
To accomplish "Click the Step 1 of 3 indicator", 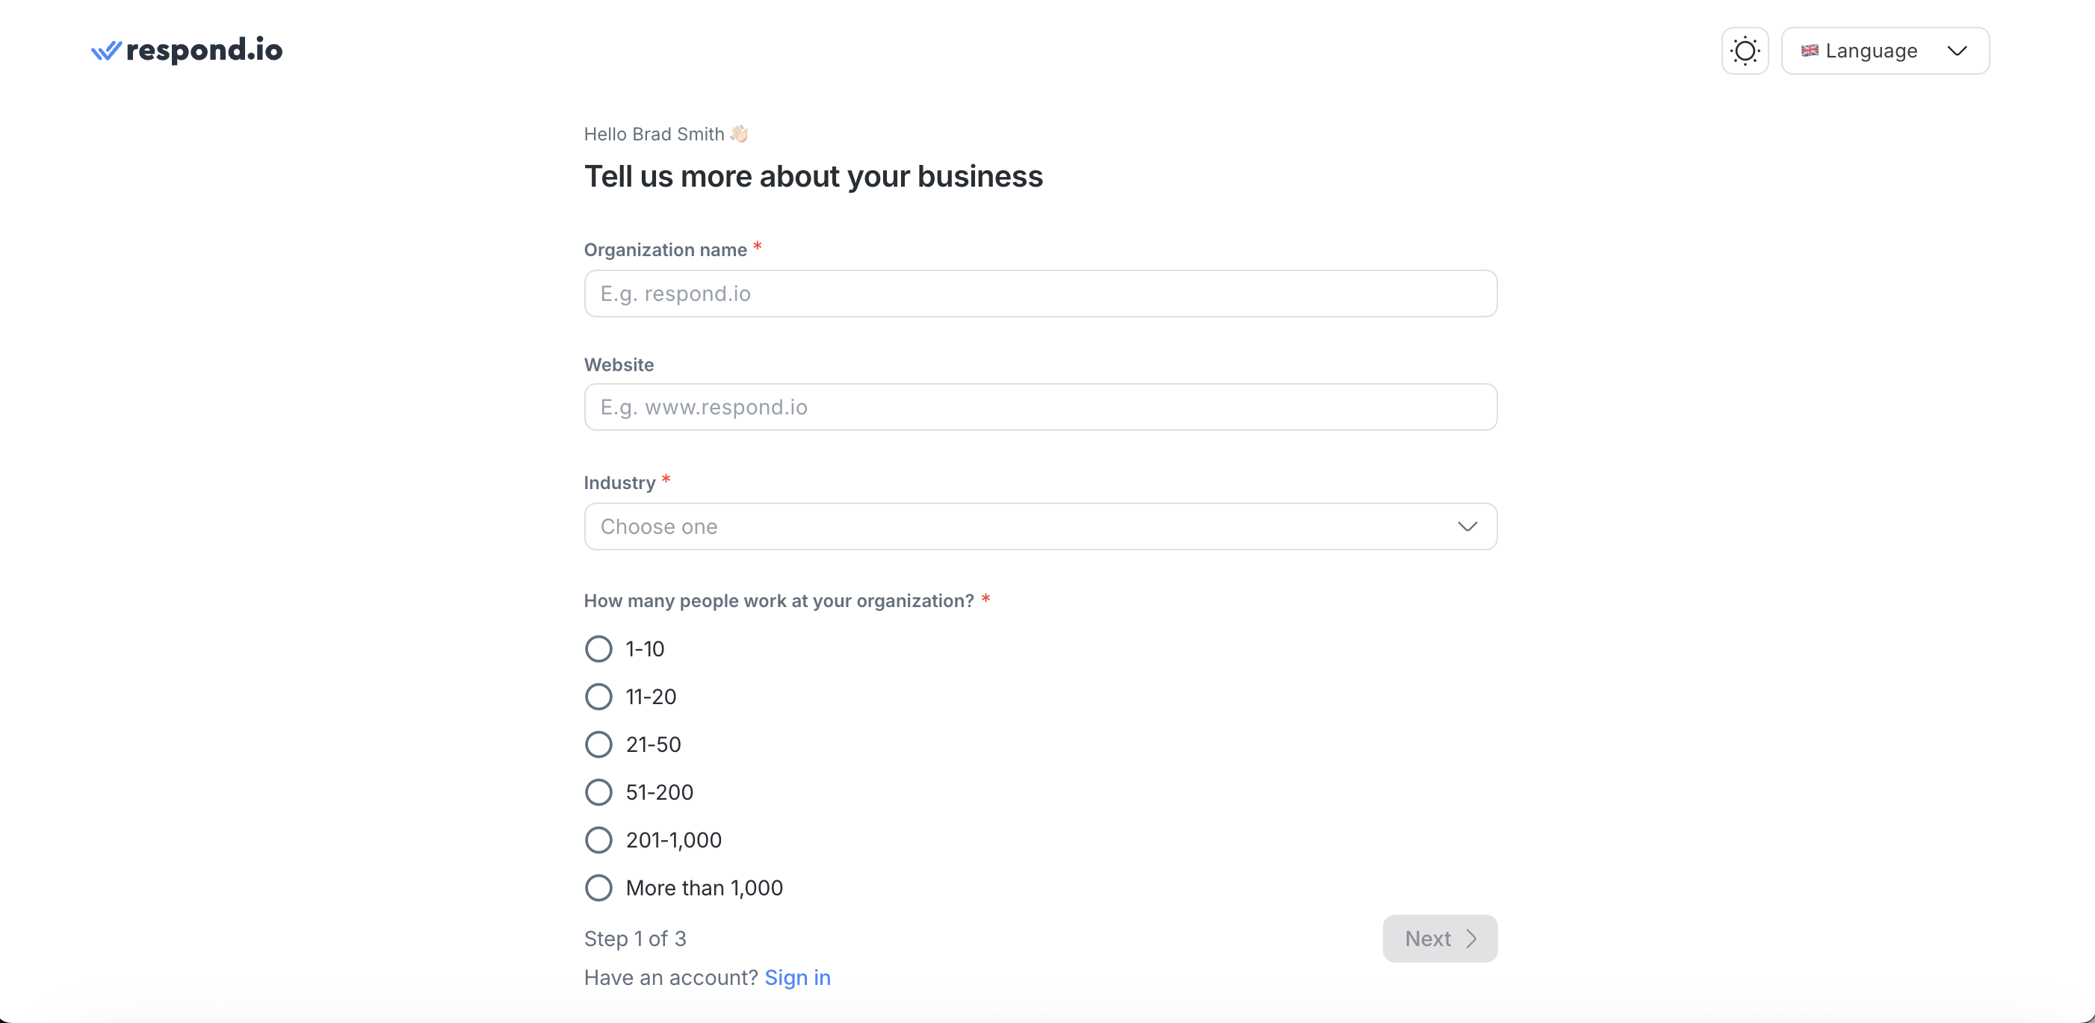I will 635,939.
